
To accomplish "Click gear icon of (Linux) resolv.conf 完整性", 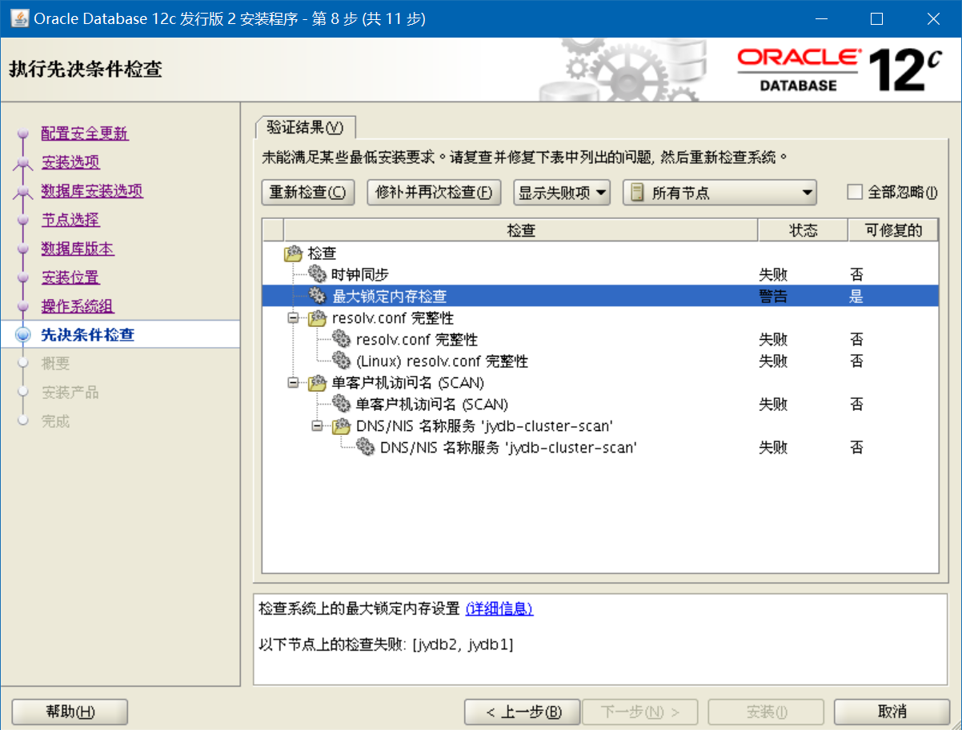I will (342, 361).
